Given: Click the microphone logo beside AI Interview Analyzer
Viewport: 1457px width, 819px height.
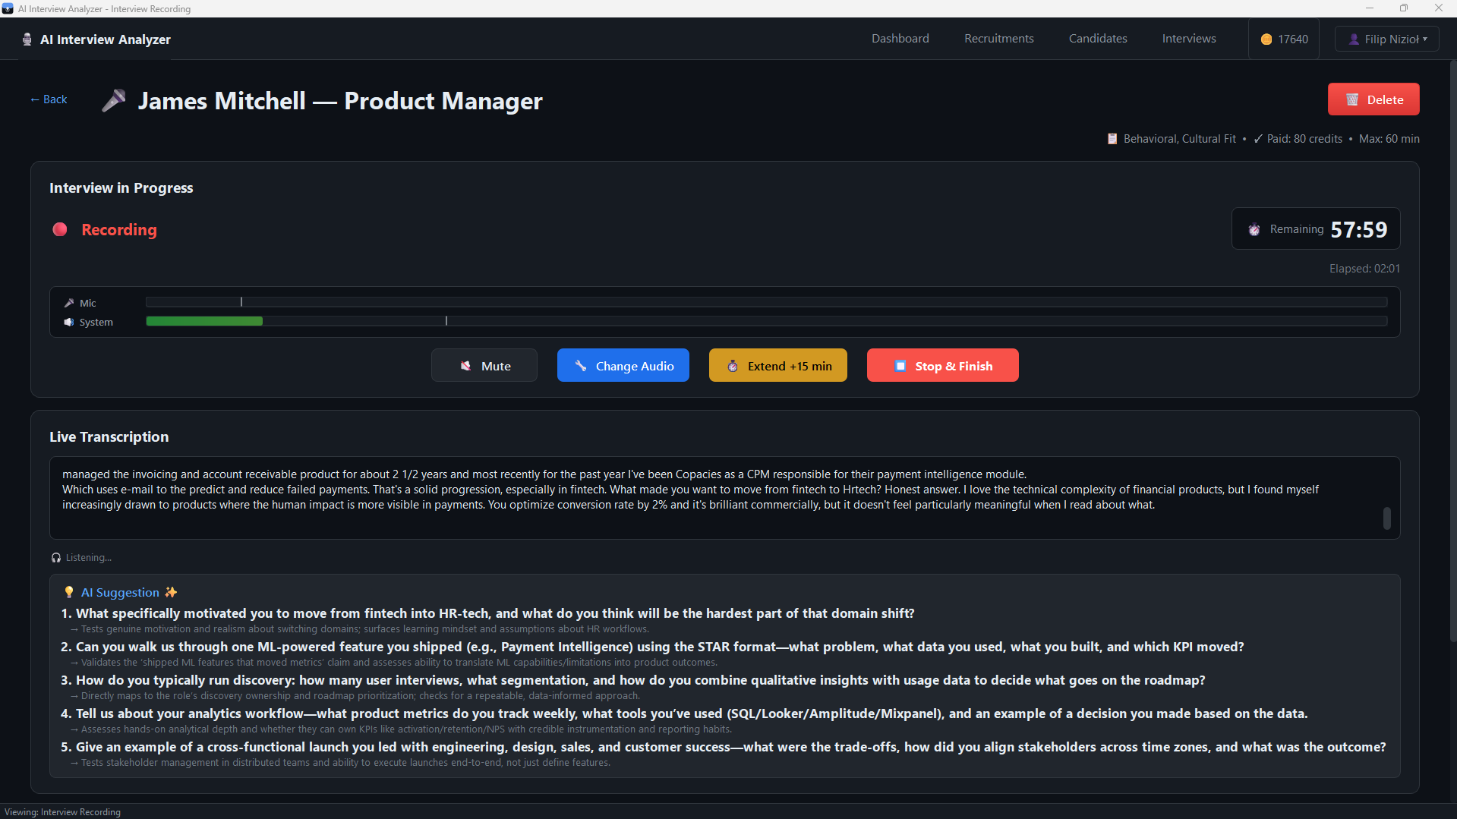Looking at the screenshot, I should pyautogui.click(x=27, y=39).
